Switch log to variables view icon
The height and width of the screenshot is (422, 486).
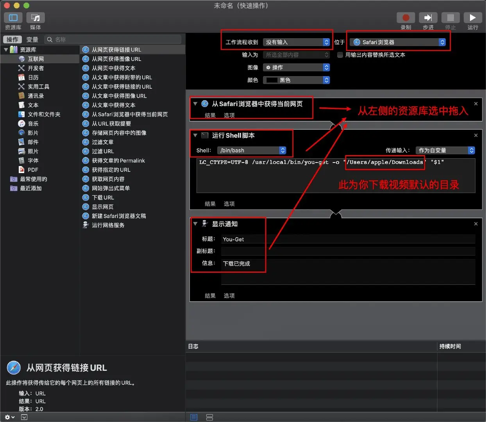click(x=209, y=417)
